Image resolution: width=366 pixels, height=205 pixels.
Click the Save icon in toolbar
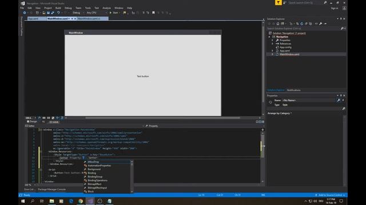click(48, 13)
